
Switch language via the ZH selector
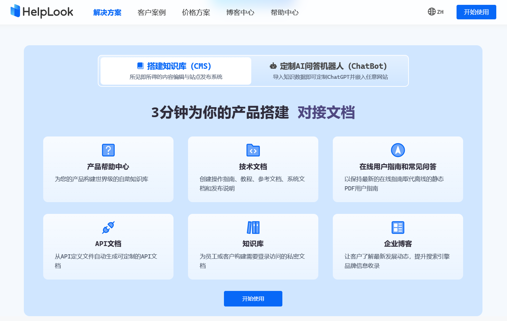[x=435, y=12]
